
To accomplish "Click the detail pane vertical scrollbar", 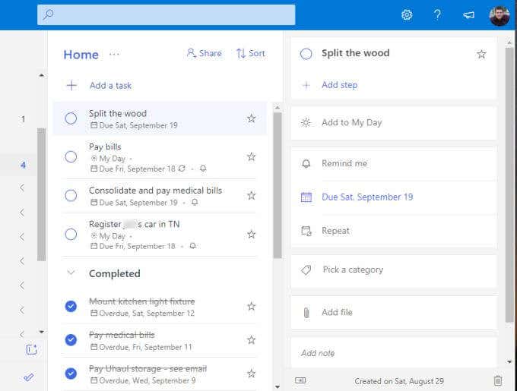I will click(x=509, y=185).
